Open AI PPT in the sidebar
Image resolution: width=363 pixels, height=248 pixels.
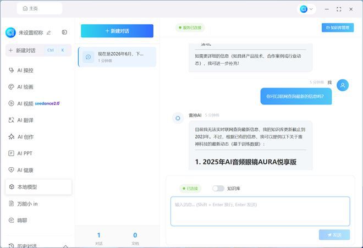38,153
